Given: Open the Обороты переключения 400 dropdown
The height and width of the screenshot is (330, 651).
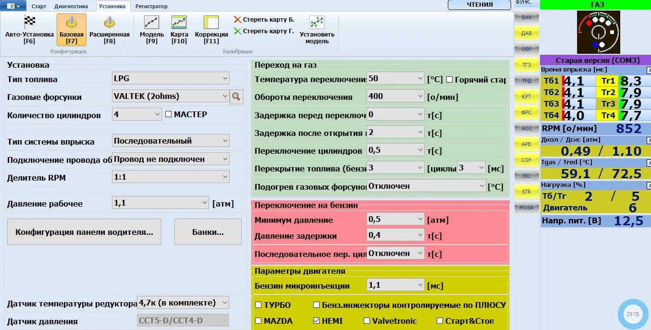Looking at the screenshot, I should click(x=395, y=96).
